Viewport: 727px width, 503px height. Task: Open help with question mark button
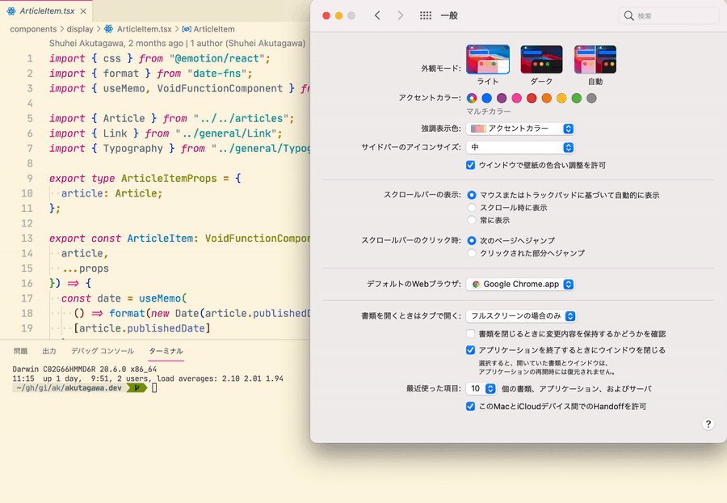708,424
